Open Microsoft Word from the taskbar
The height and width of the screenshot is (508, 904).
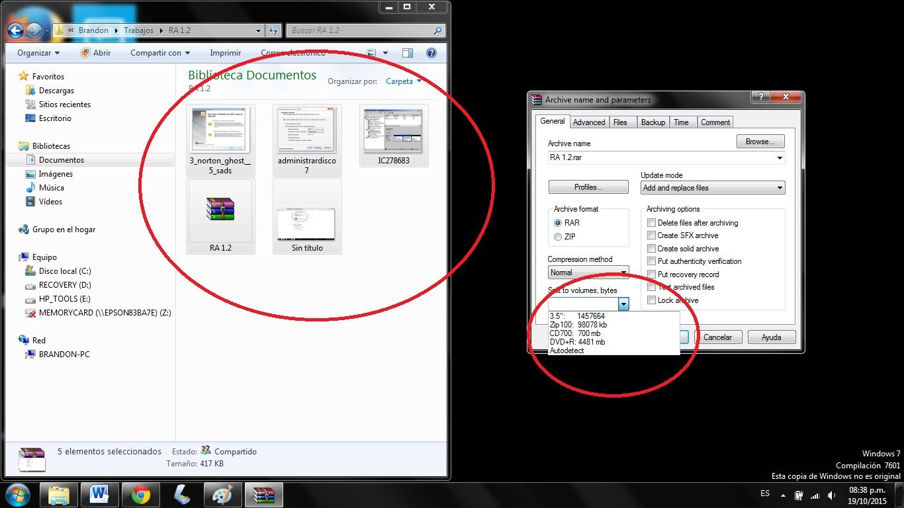coord(100,495)
